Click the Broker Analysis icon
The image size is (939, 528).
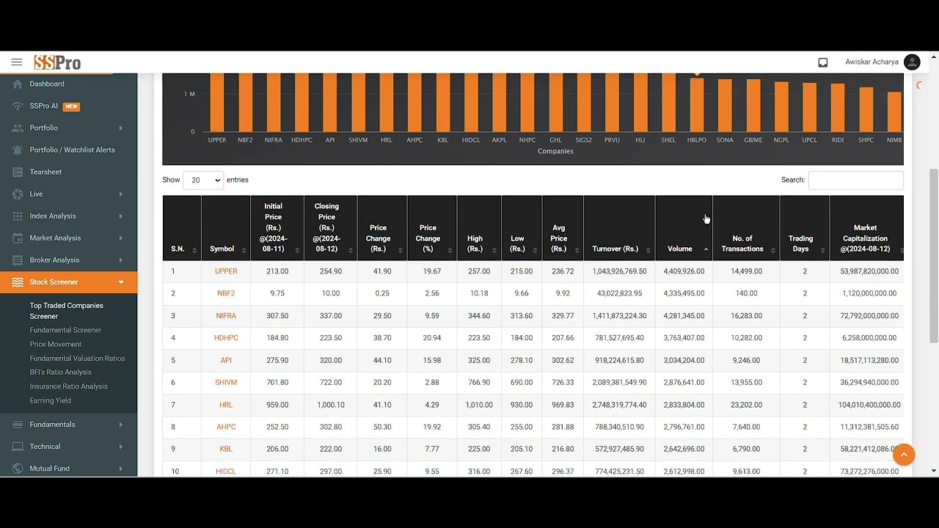[x=18, y=260]
